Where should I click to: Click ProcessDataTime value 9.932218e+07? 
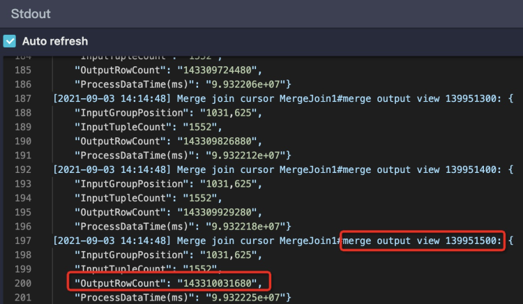tap(246, 227)
